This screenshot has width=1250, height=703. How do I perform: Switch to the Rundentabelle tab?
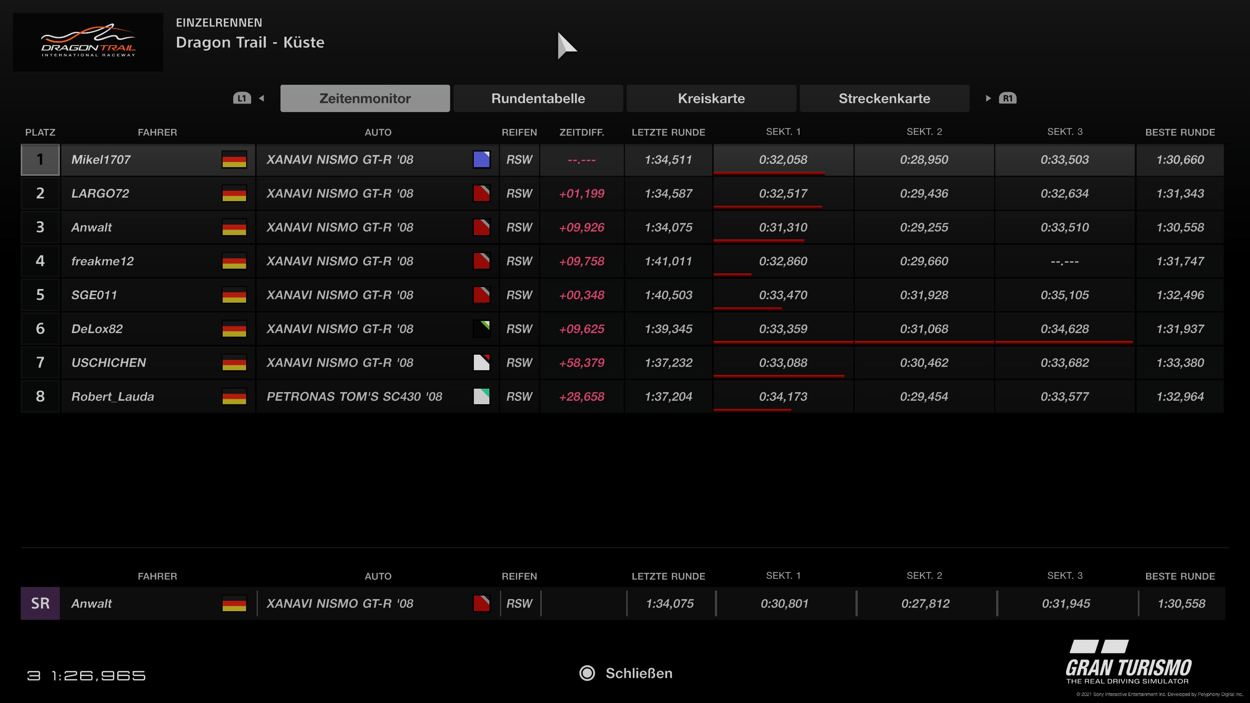(x=538, y=99)
